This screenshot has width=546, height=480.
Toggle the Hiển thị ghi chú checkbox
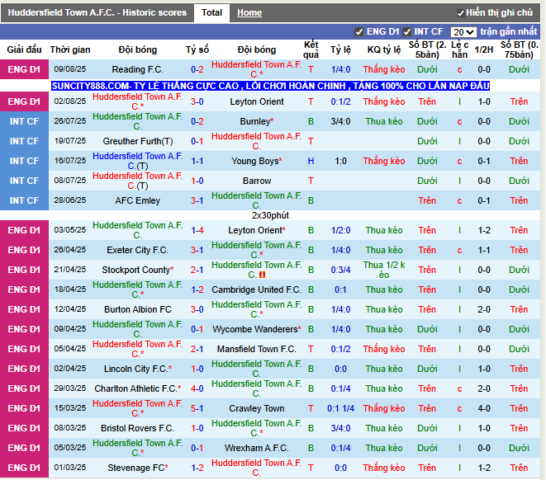(460, 13)
